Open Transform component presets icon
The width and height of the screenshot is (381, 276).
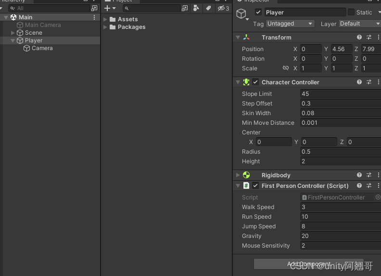369,37
